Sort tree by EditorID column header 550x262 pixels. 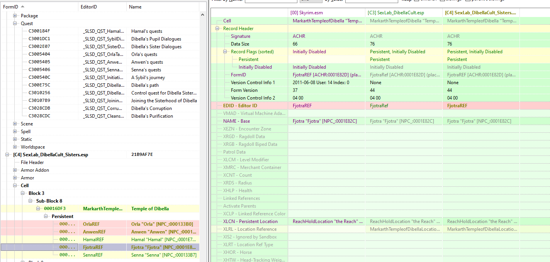(102, 7)
